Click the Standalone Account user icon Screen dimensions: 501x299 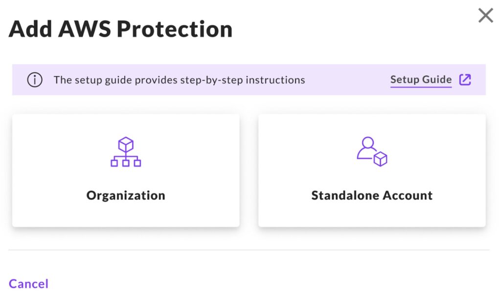point(372,152)
